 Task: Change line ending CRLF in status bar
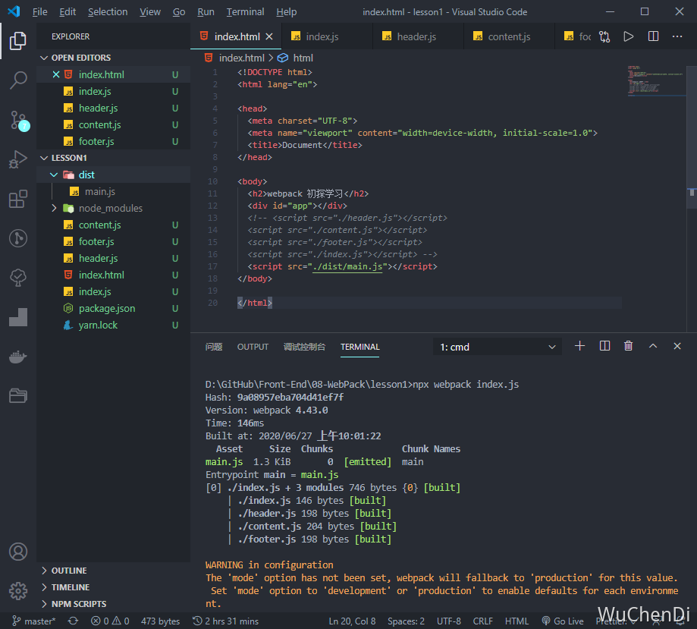483,621
